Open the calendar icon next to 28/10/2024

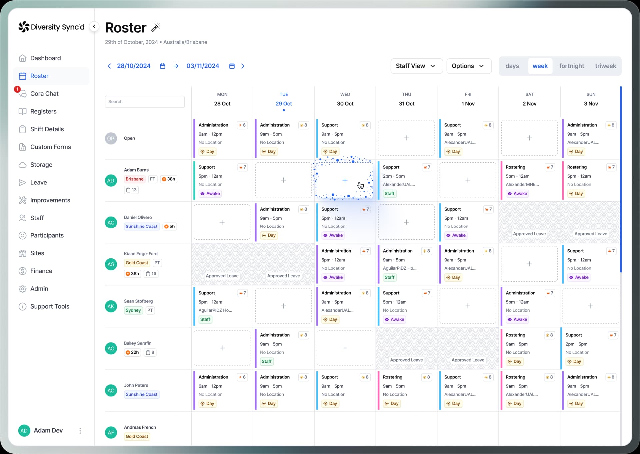point(162,66)
